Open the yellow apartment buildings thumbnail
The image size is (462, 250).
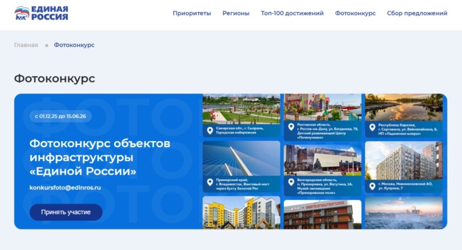pyautogui.click(x=241, y=212)
